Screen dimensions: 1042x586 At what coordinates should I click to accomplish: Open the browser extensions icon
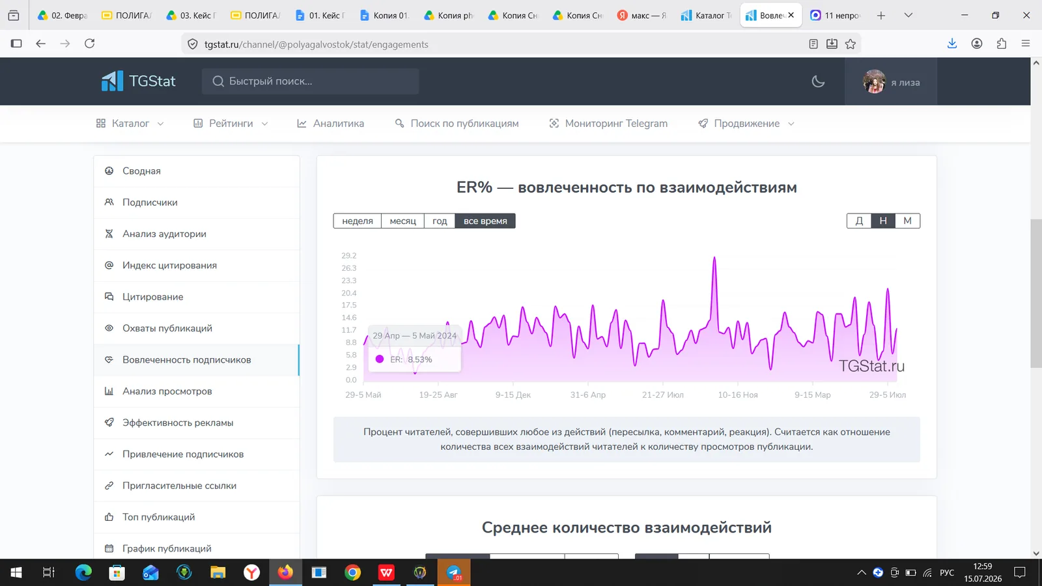click(x=1002, y=44)
